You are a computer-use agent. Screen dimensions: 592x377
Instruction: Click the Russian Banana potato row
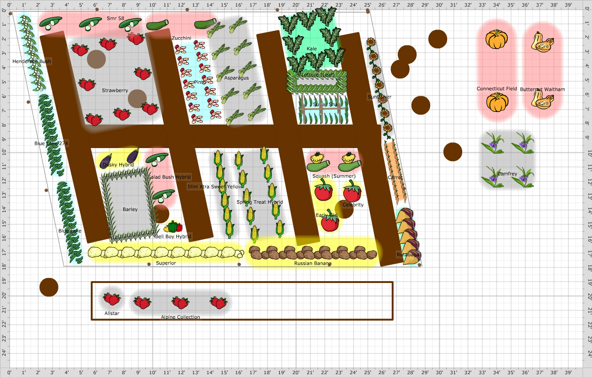313,253
